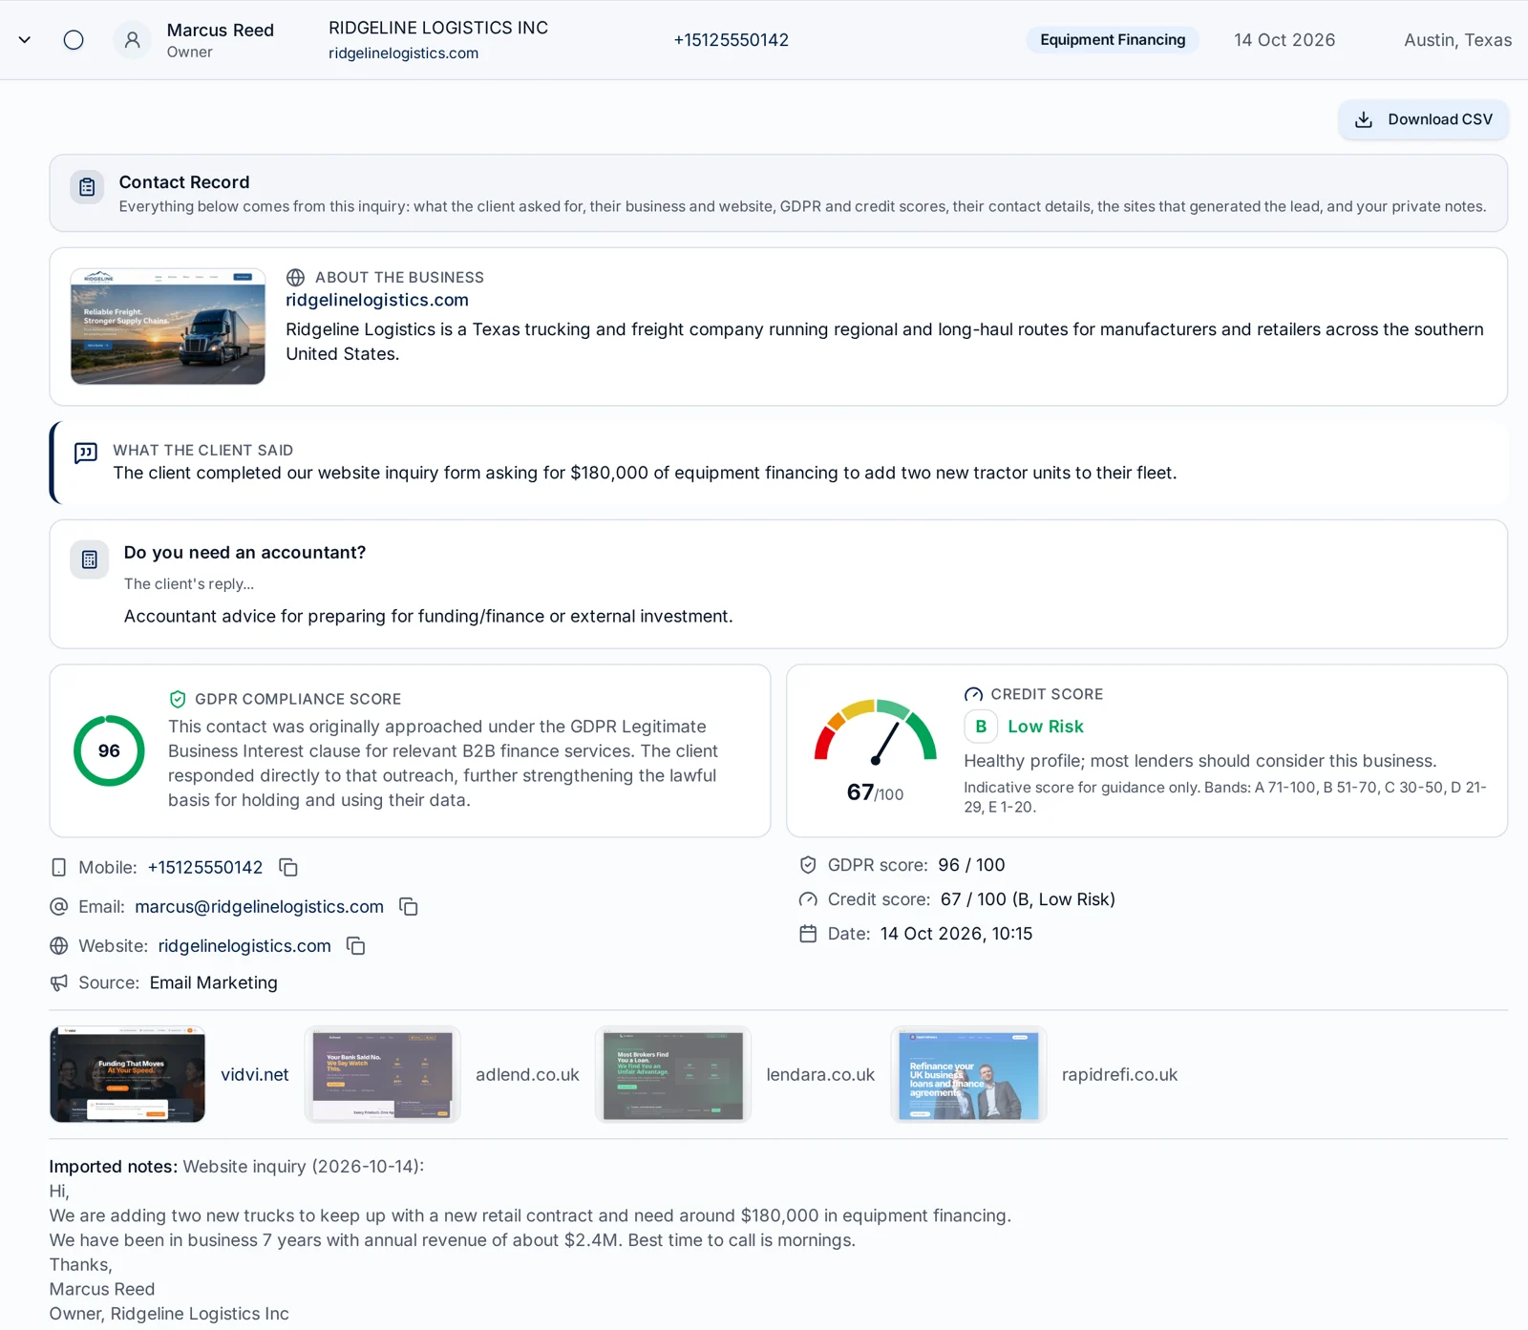1528x1330 pixels.
Task: Click the Equipment Financing tag
Action: 1113,40
